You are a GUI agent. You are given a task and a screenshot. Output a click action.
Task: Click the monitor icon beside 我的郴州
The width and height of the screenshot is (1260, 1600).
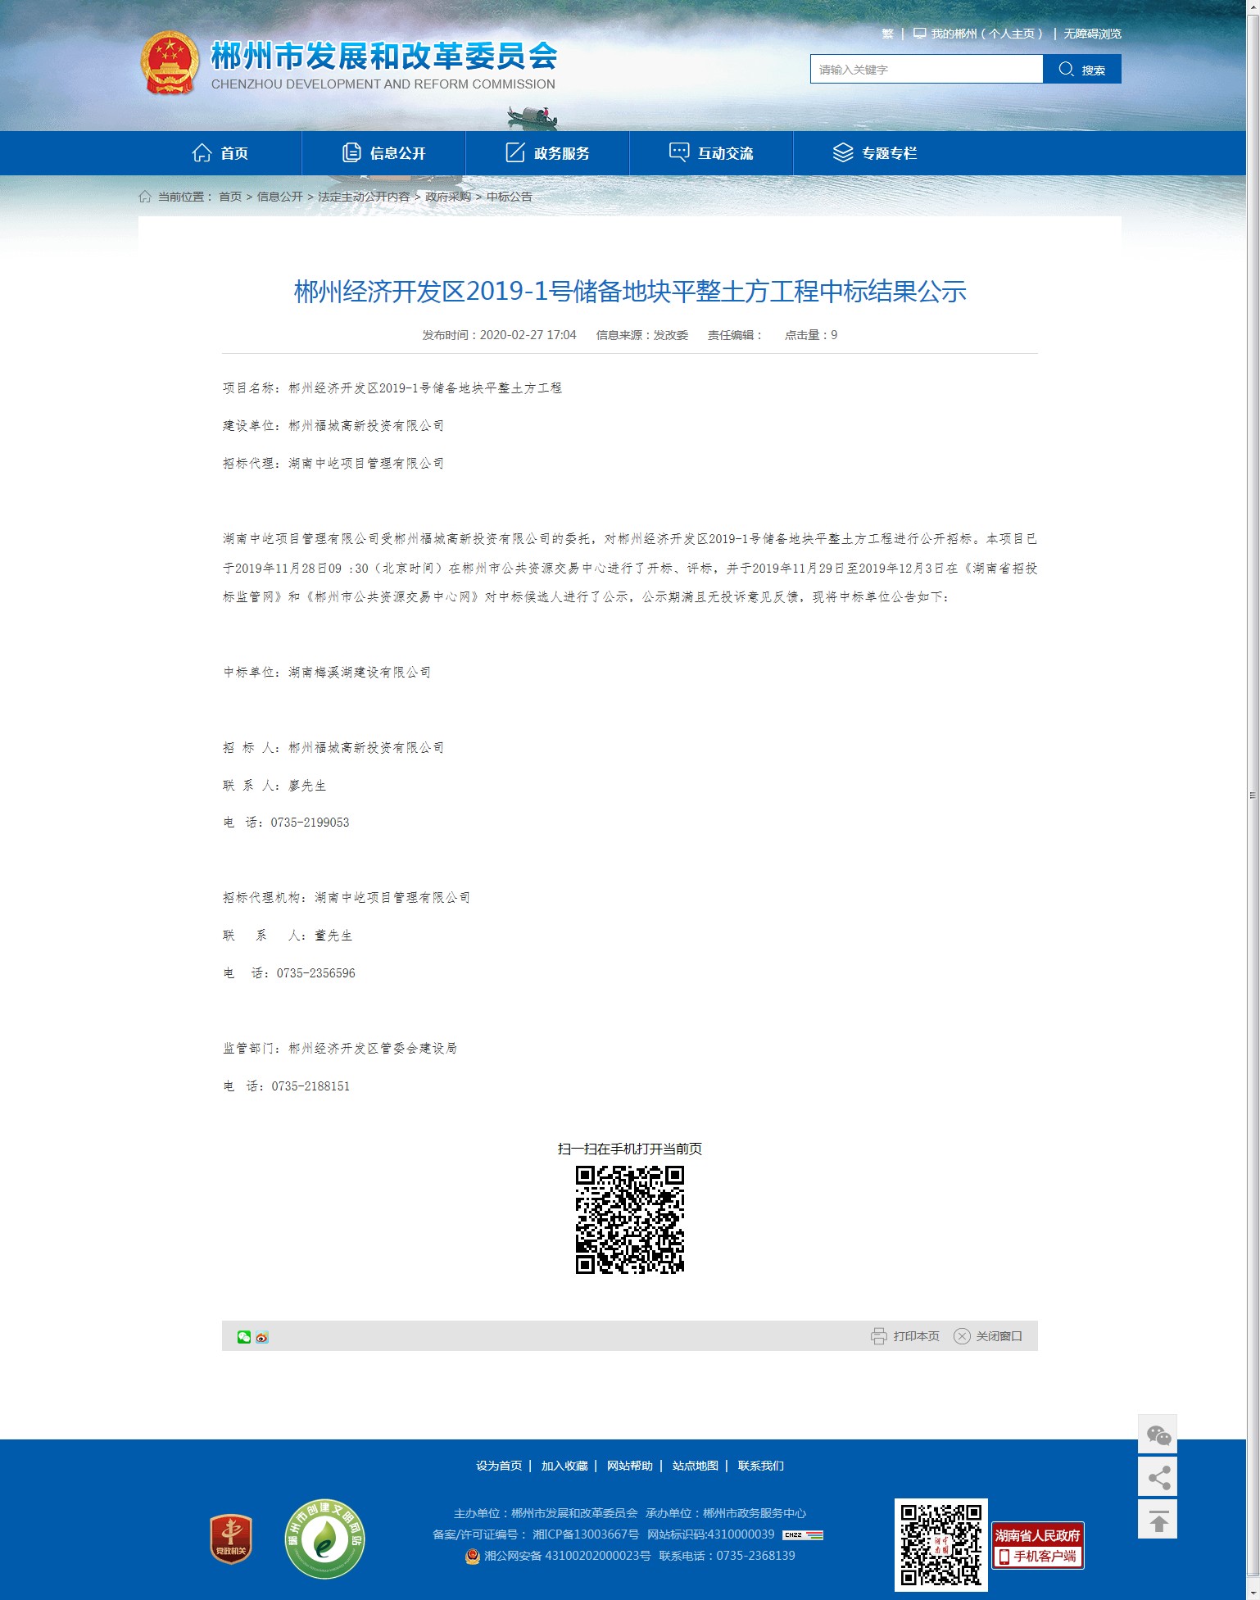(x=919, y=34)
